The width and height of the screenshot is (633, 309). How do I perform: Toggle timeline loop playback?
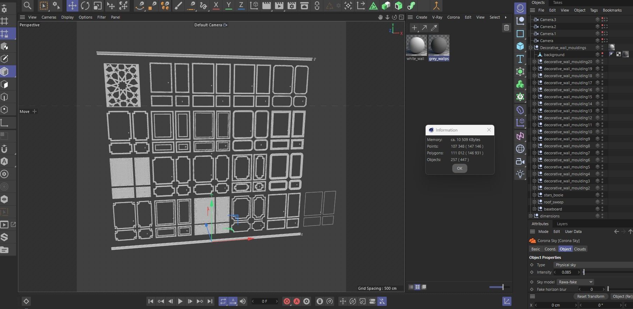pos(223,301)
